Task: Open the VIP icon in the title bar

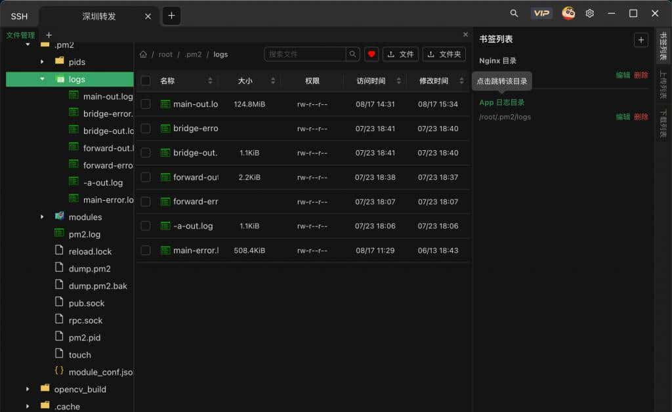Action: pyautogui.click(x=541, y=13)
